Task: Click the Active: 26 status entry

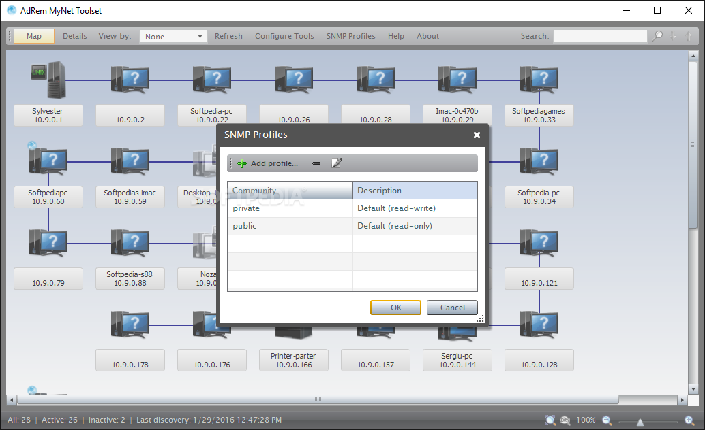Action: point(59,420)
